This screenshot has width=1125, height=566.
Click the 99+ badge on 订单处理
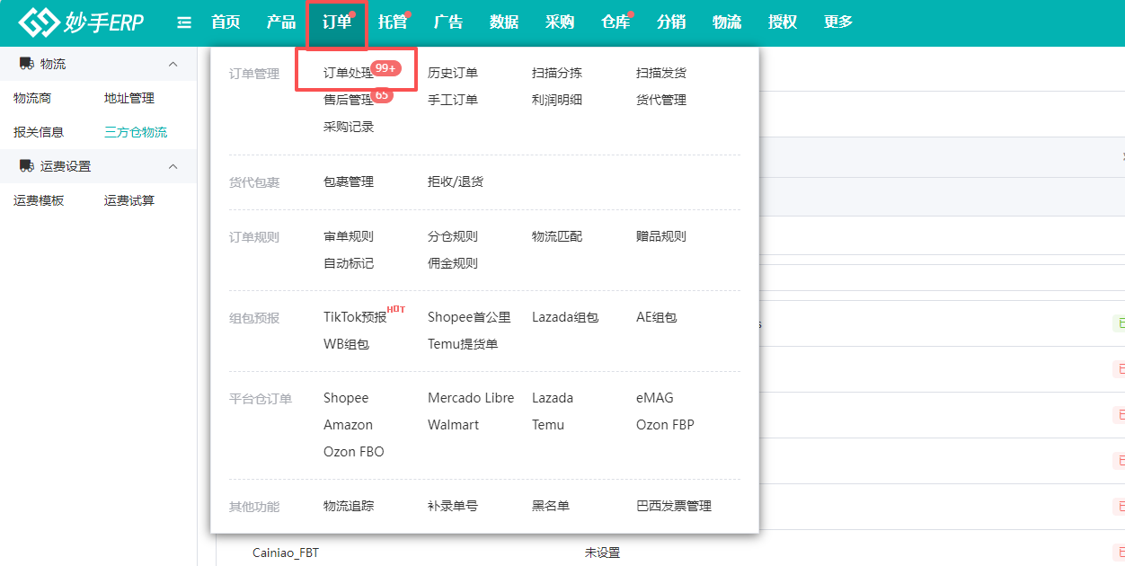point(386,68)
